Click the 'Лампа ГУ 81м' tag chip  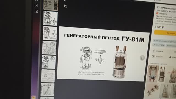tap(159, 45)
